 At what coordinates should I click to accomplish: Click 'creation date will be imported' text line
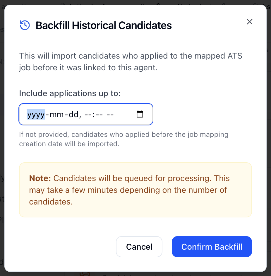click(69, 144)
